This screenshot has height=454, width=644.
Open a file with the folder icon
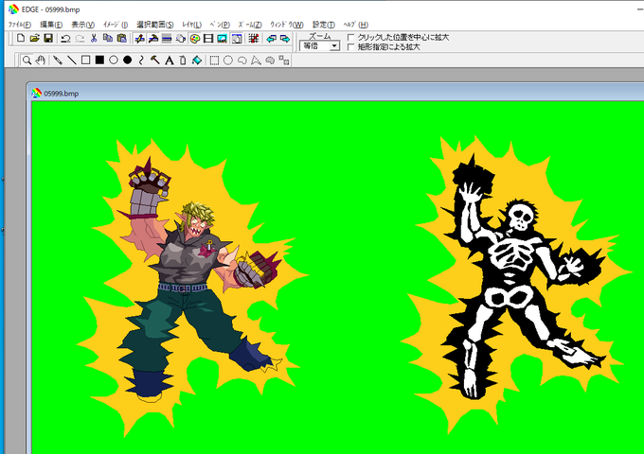(x=34, y=39)
